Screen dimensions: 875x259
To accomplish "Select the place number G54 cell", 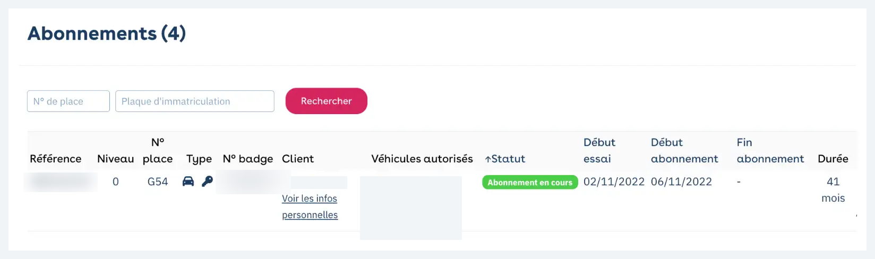I will 158,182.
